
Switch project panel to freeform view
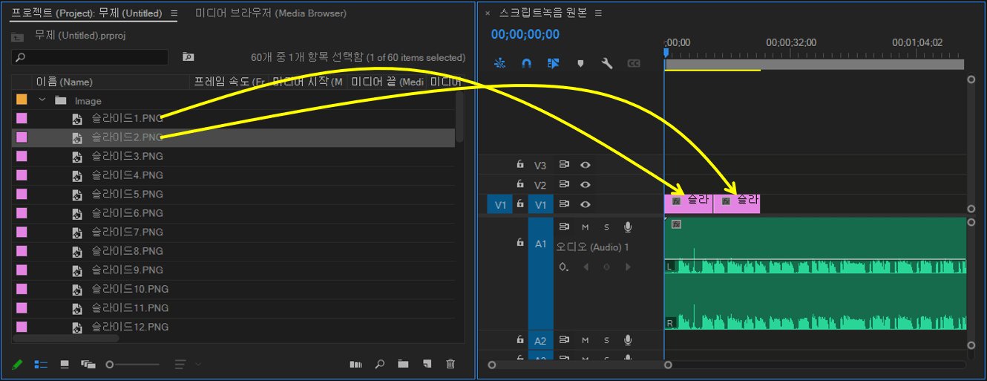88,364
